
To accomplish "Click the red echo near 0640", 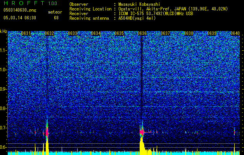I will (234, 133).
